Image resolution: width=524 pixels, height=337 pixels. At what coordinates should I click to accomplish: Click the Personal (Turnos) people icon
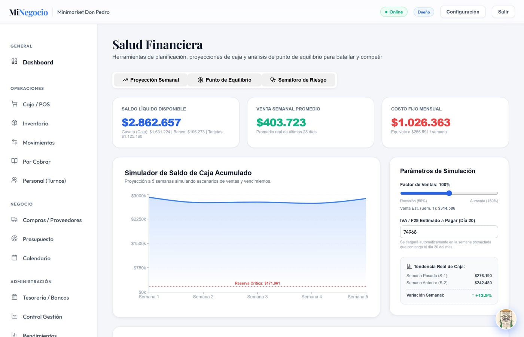pyautogui.click(x=14, y=180)
